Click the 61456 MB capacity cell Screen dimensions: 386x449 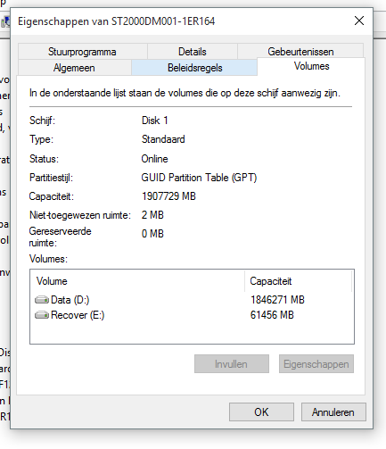click(x=272, y=315)
